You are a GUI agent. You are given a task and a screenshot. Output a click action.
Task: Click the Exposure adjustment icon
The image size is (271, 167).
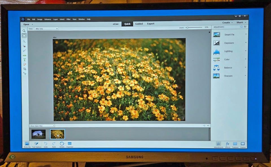[x=217, y=43]
